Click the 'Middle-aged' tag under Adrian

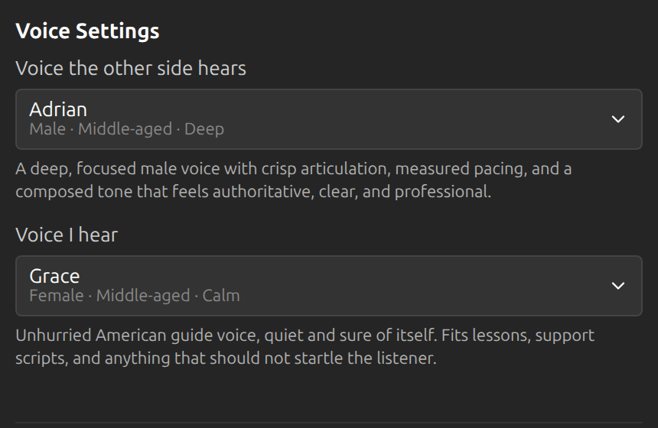[x=125, y=129]
